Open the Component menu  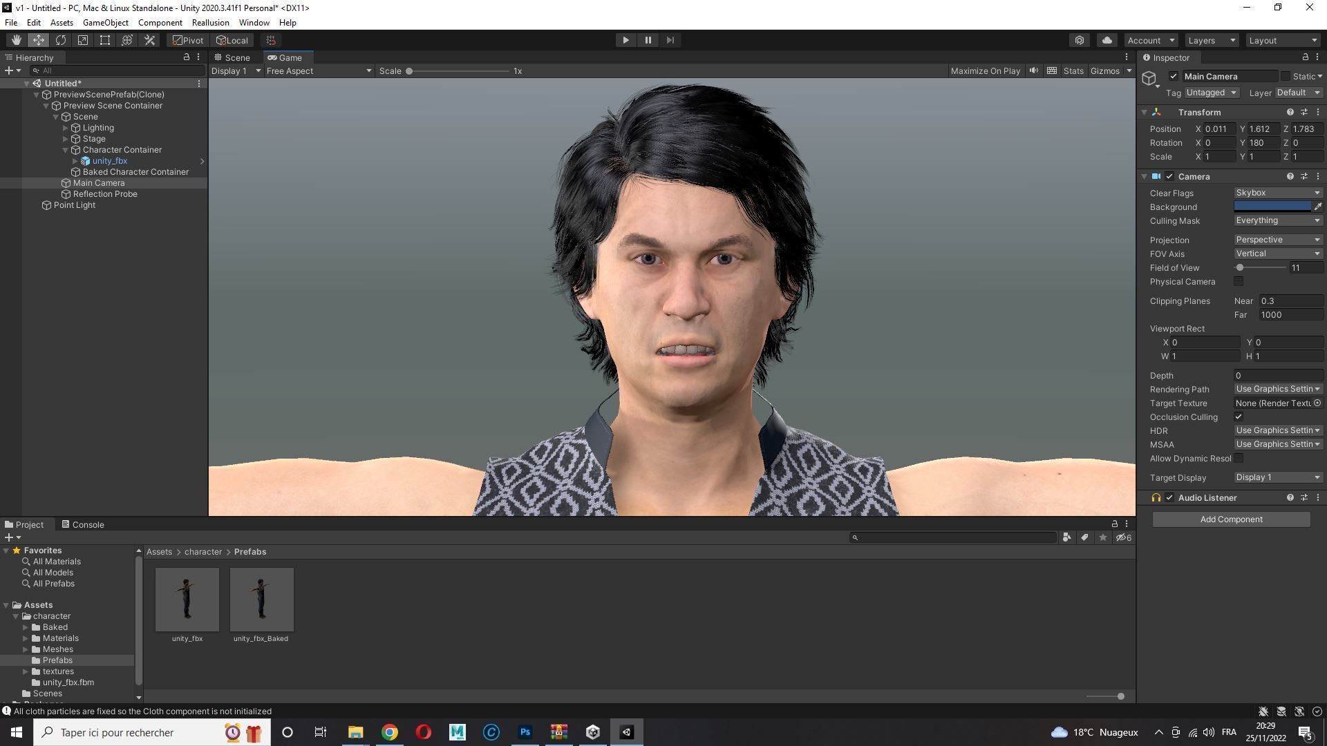[160, 23]
